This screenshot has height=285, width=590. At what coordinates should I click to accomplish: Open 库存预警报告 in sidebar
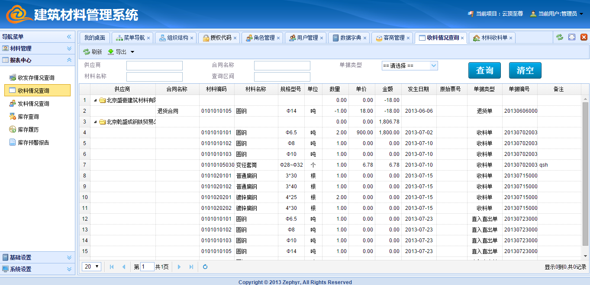coord(33,142)
